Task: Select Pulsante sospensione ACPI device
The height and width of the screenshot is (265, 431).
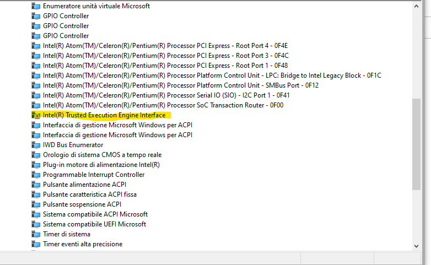Action: pos(82,204)
